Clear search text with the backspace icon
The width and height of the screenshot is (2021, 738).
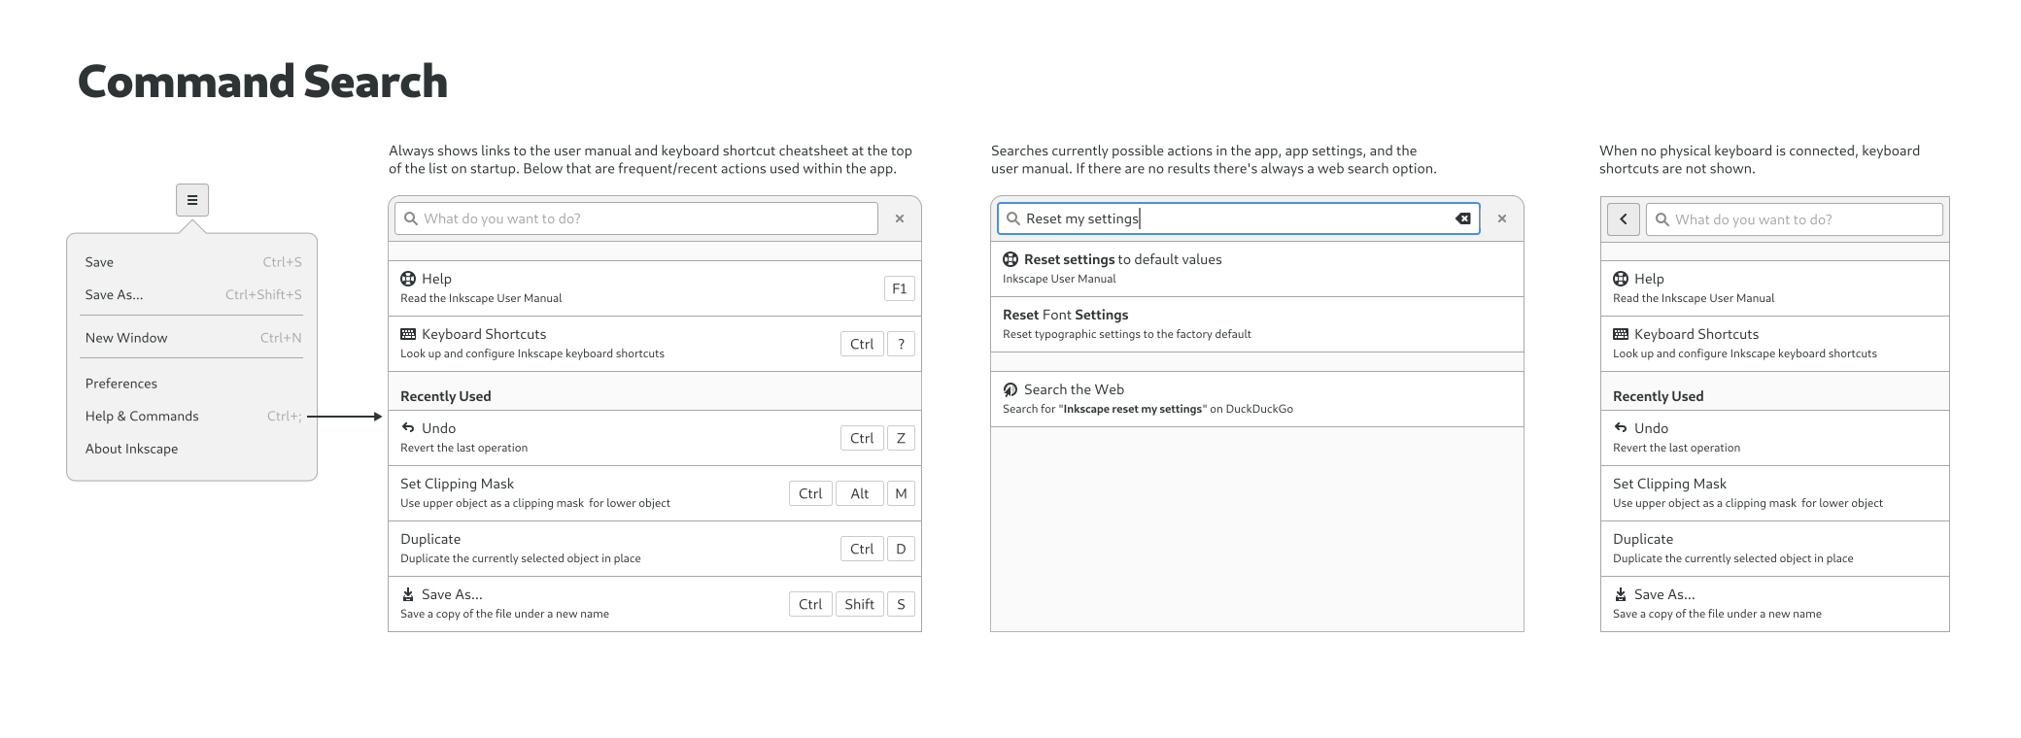tap(1462, 218)
